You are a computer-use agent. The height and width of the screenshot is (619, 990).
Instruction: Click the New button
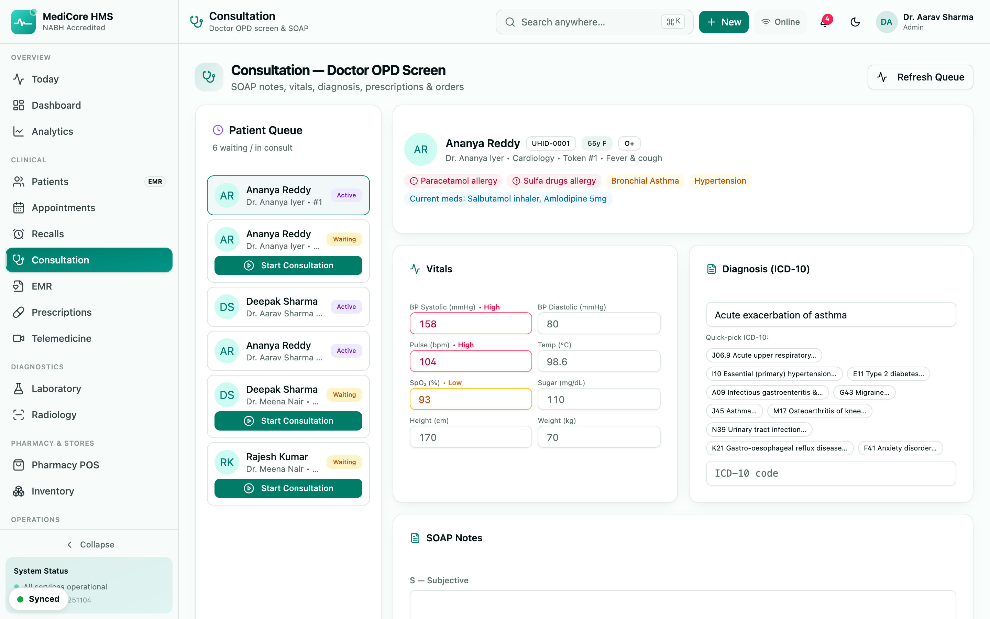click(x=723, y=22)
